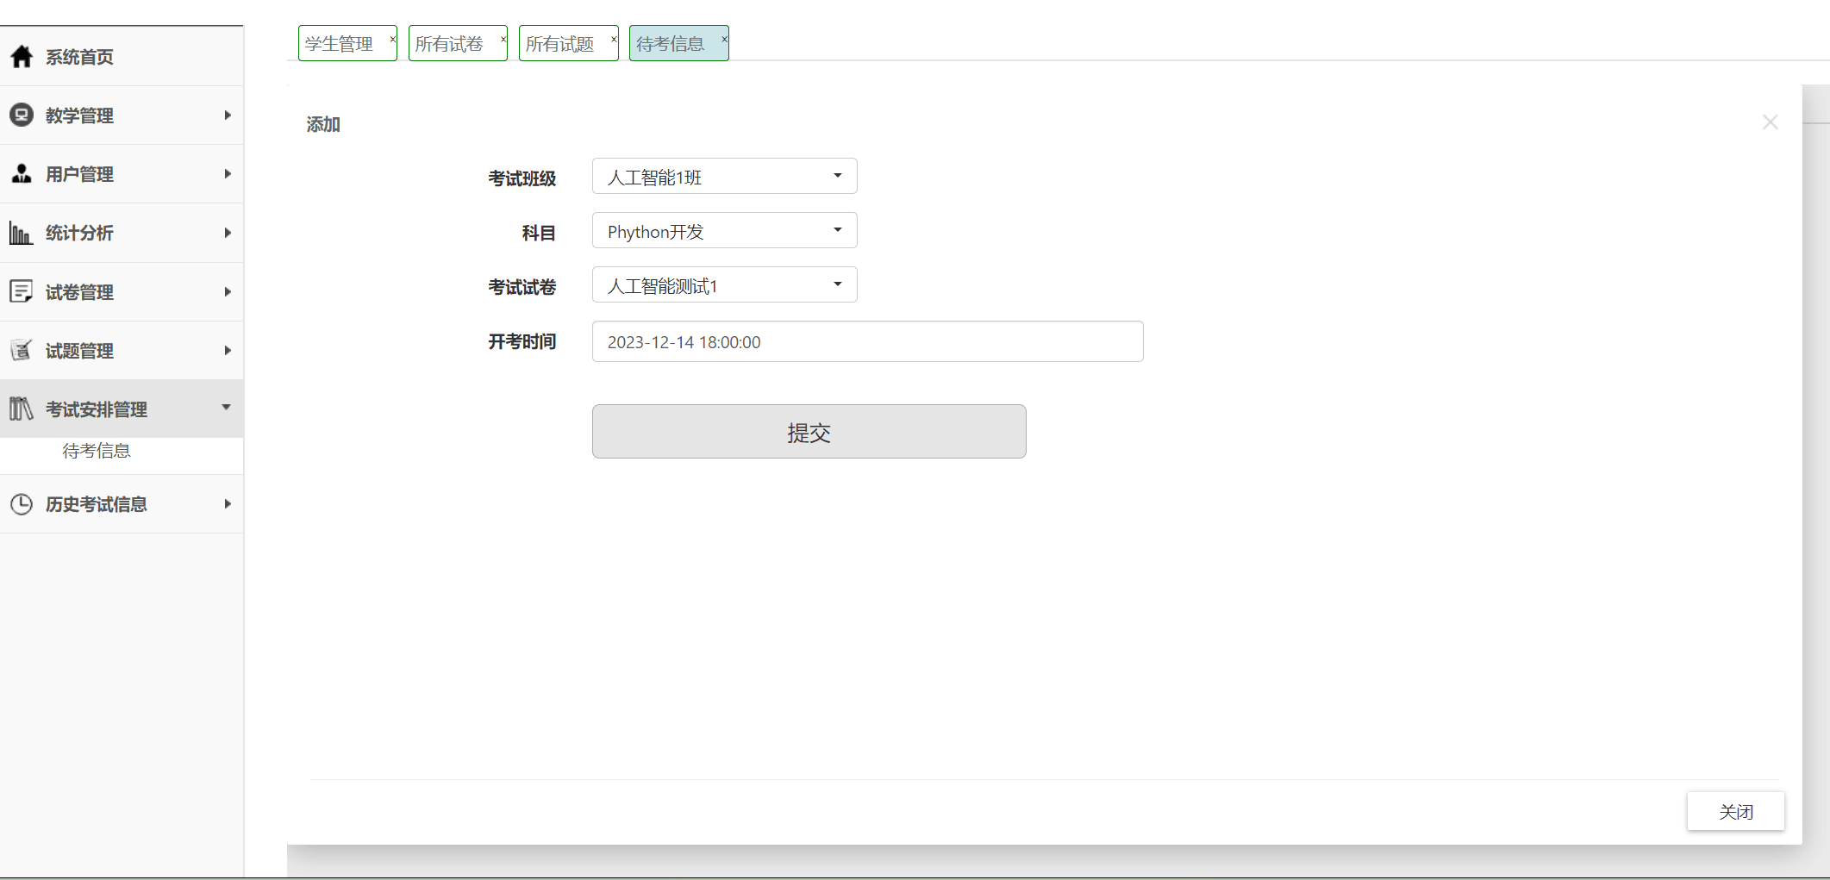Expand the 教学管理 menu arrow

click(228, 115)
